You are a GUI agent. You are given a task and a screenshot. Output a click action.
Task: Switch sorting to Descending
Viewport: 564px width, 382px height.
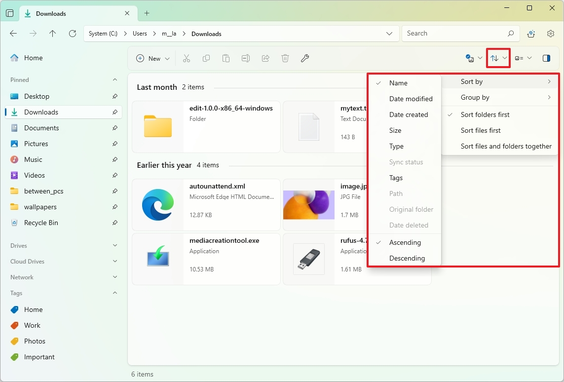click(x=408, y=258)
